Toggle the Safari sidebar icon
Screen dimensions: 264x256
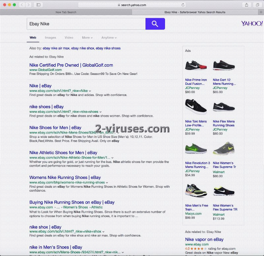38,5
